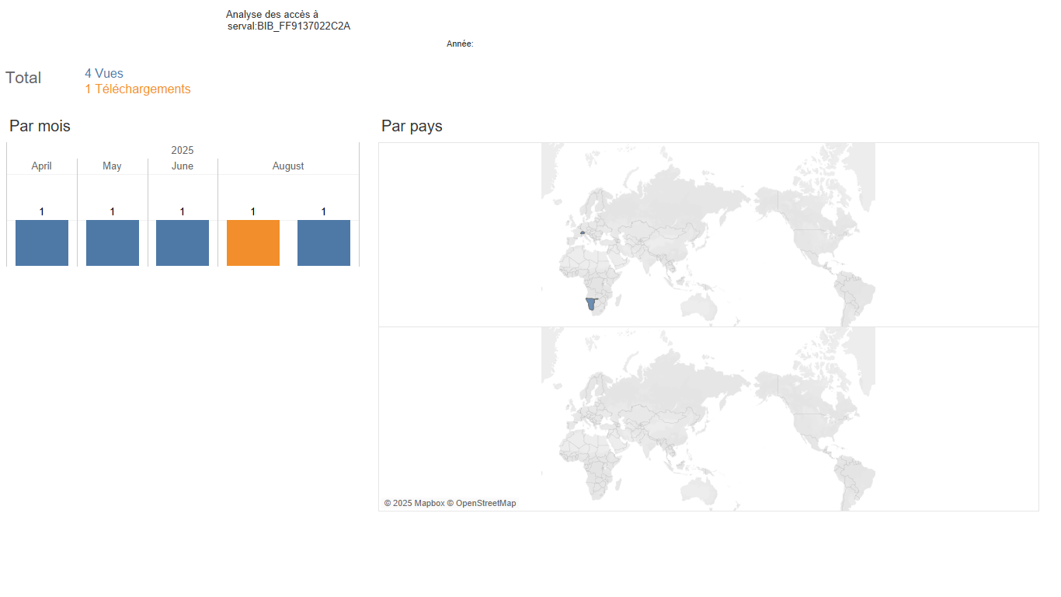Select the May month header
Viewport: 1061px width, 597px height.
point(113,166)
